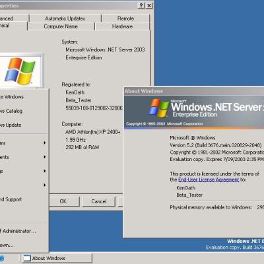
Task: Click the product ID 55039-100-0129002-32006 text
Action: (94, 108)
